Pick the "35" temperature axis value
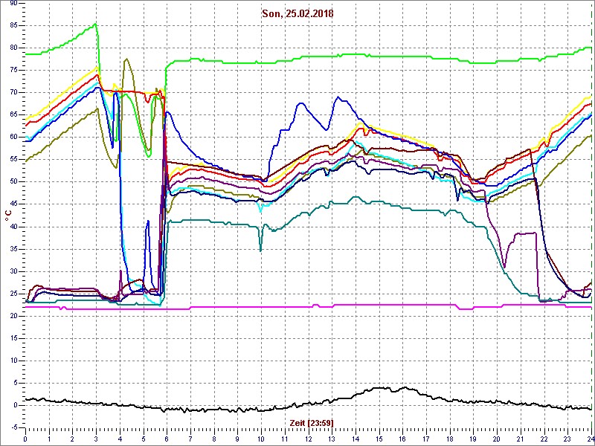The height and width of the screenshot is (446, 595). (13, 249)
